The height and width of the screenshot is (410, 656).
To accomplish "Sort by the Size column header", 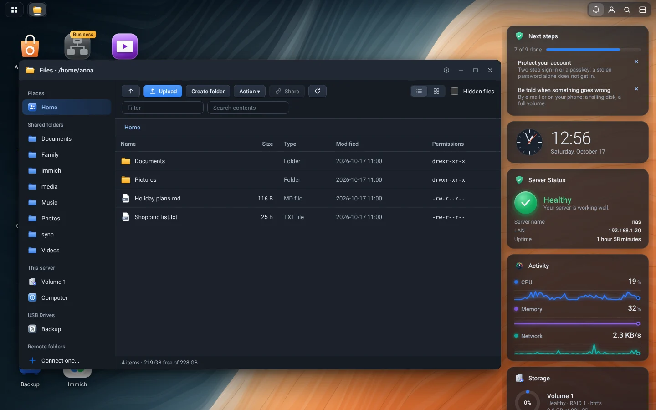I will (267, 143).
